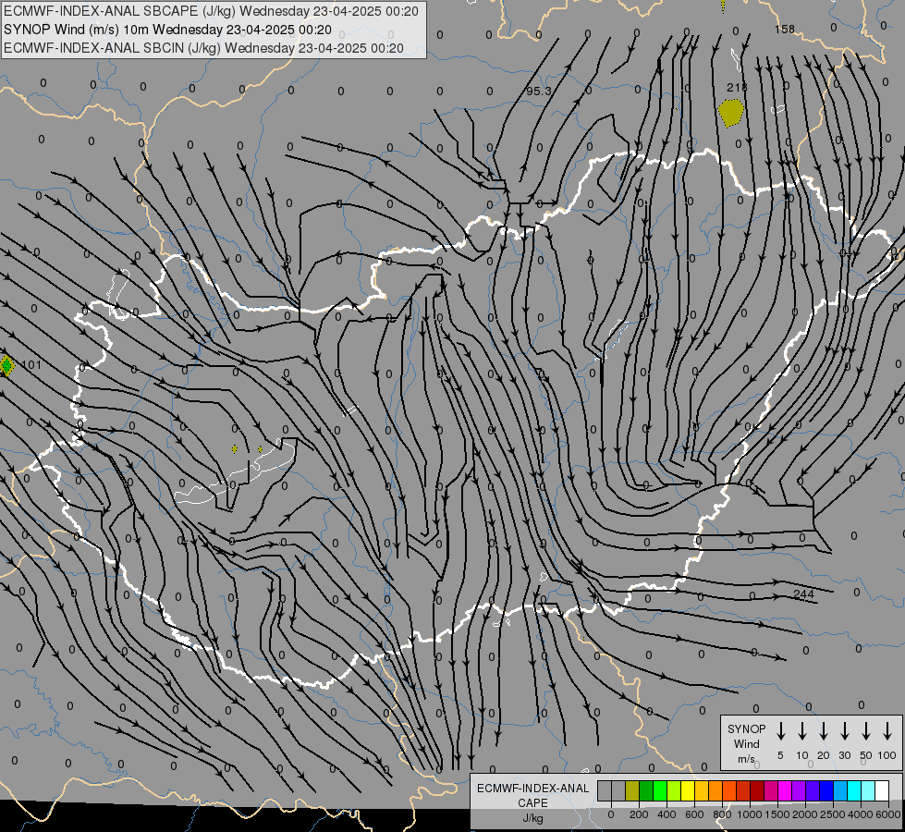The width and height of the screenshot is (905, 832).
Task: Select the dark red CAPE legend swatch
Action: (x=757, y=790)
